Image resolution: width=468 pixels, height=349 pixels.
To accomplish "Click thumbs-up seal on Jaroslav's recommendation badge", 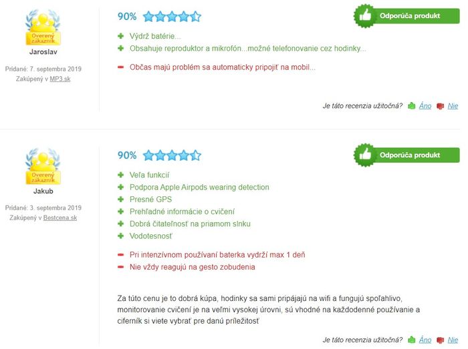I will point(365,16).
